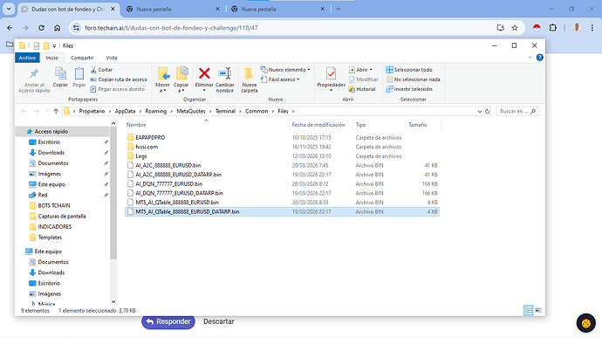Switch to the Vista ribbon tab
Image resolution: width=602 pixels, height=338 pixels.
pos(112,58)
